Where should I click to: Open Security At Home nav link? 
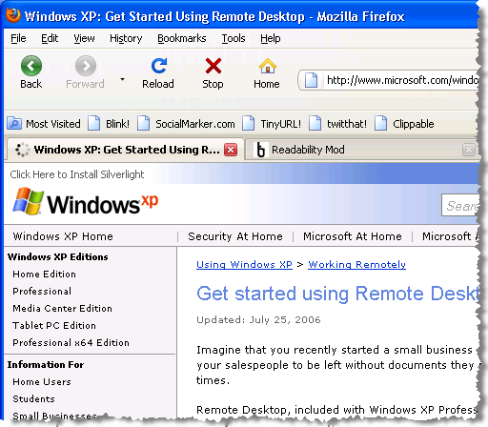(x=235, y=236)
